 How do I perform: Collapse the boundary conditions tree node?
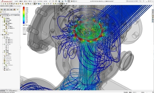(3, 25)
